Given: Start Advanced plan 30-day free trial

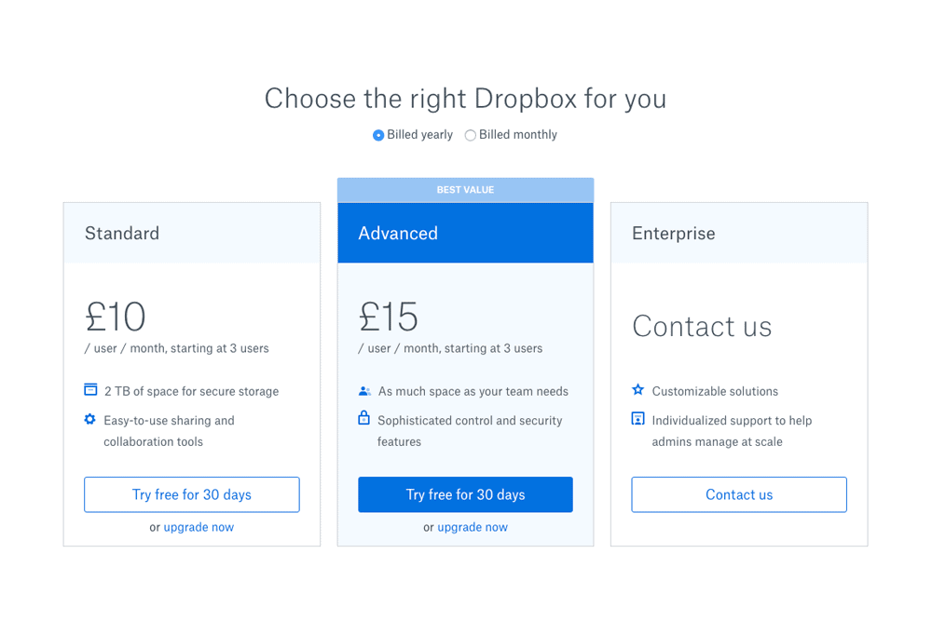Looking at the screenshot, I should point(465,494).
